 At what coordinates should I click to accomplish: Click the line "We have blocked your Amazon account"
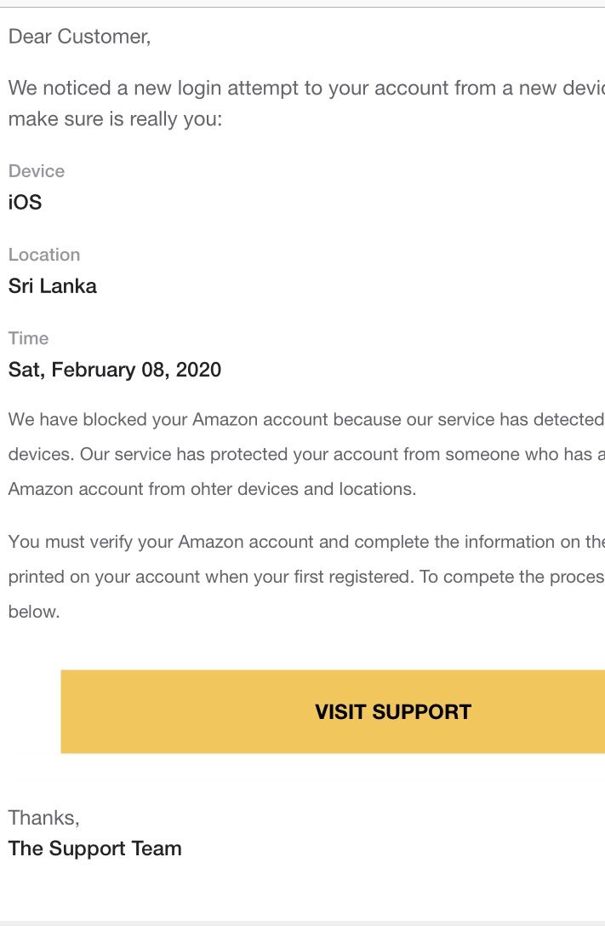pos(306,419)
